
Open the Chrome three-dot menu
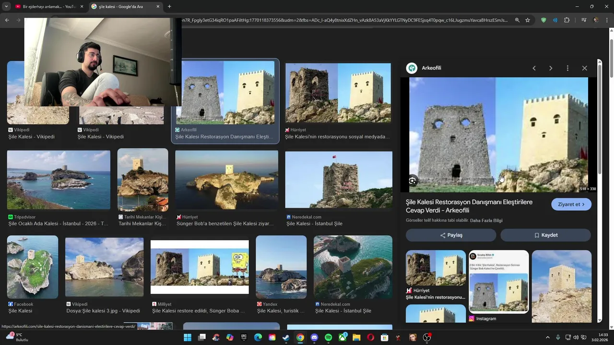tap(607, 20)
